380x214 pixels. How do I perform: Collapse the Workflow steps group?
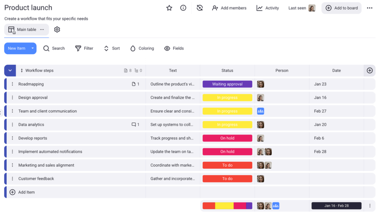9,70
